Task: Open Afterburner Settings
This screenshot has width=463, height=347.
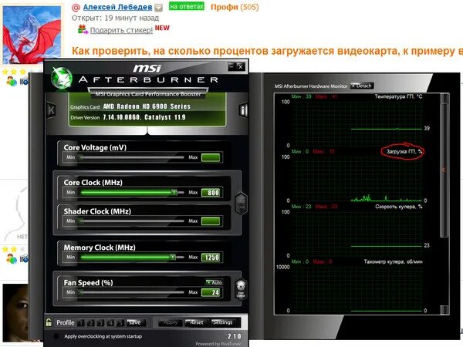Action: (x=223, y=322)
